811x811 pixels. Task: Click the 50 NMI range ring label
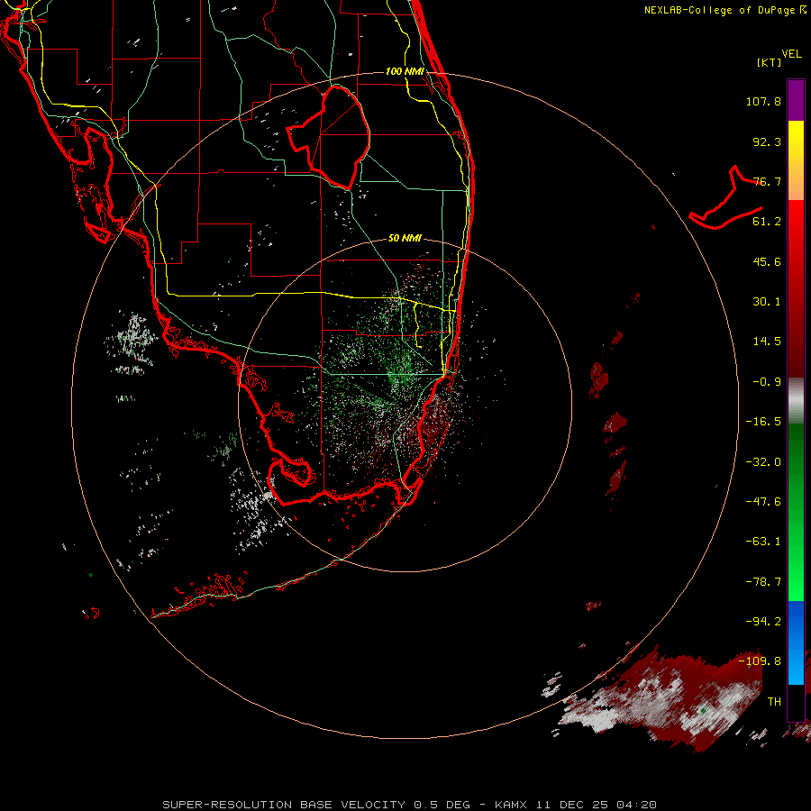click(x=405, y=239)
